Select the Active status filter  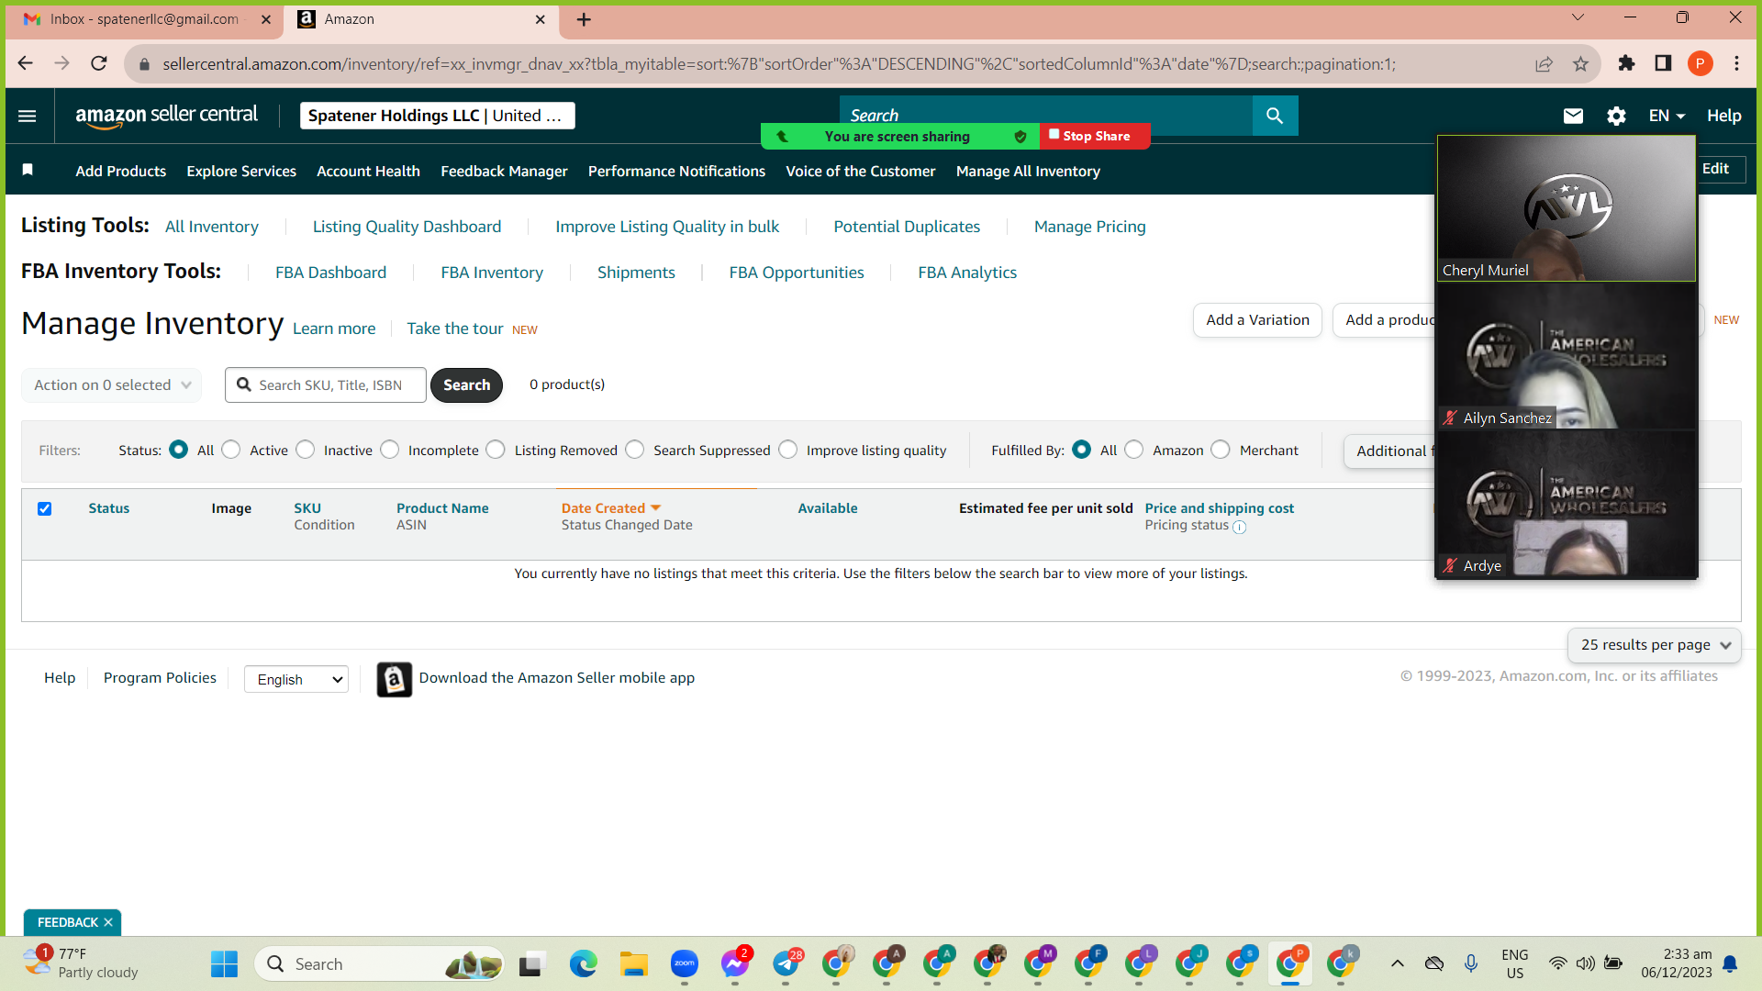pyautogui.click(x=231, y=450)
